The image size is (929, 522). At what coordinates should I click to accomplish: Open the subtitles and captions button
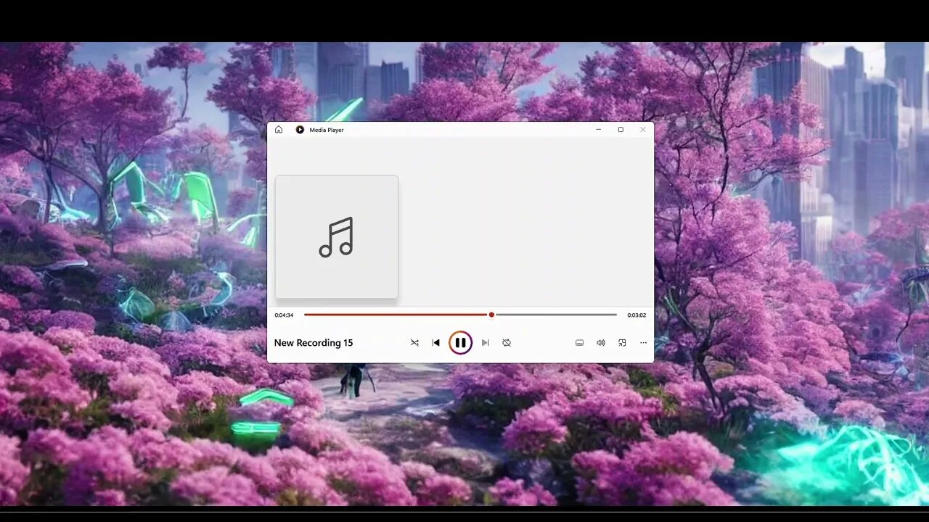point(579,343)
